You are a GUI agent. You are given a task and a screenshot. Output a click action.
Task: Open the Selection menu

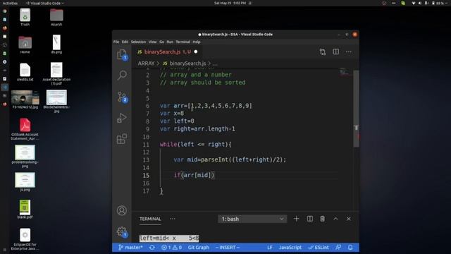click(138, 42)
